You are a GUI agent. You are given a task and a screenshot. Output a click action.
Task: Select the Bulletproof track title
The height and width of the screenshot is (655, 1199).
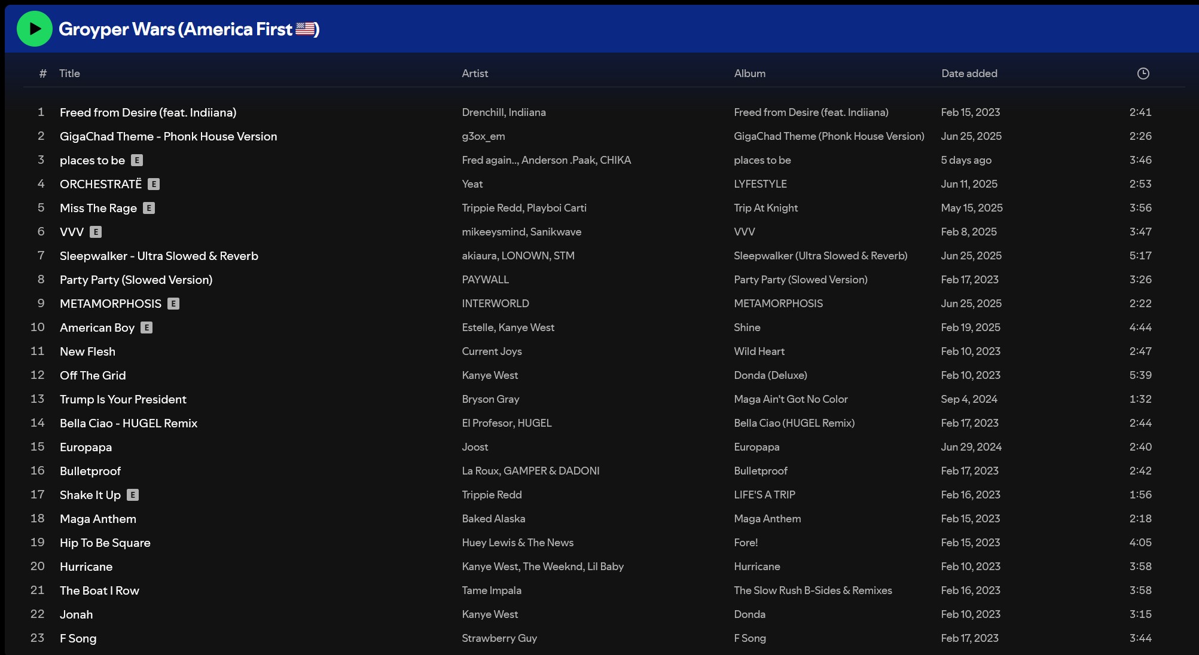point(90,471)
